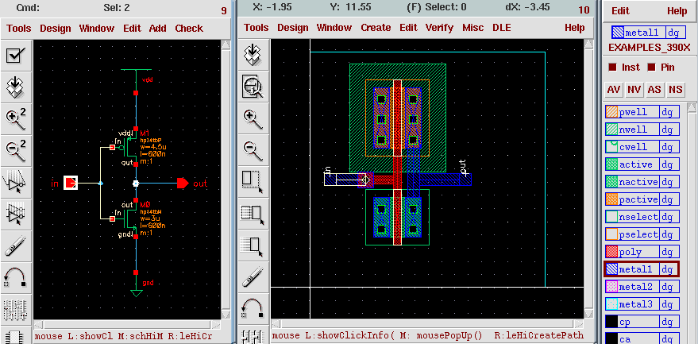Viewport: 698px width, 344px height.
Task: Open Help menu in layout window
Action: [574, 28]
